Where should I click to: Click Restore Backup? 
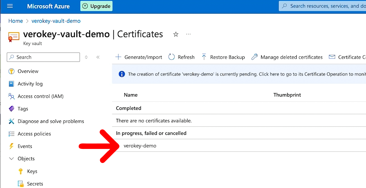(223, 57)
